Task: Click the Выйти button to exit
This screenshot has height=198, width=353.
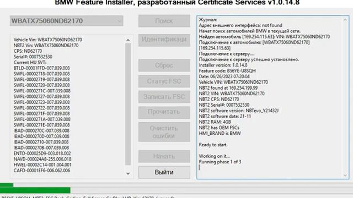Action: point(164,172)
